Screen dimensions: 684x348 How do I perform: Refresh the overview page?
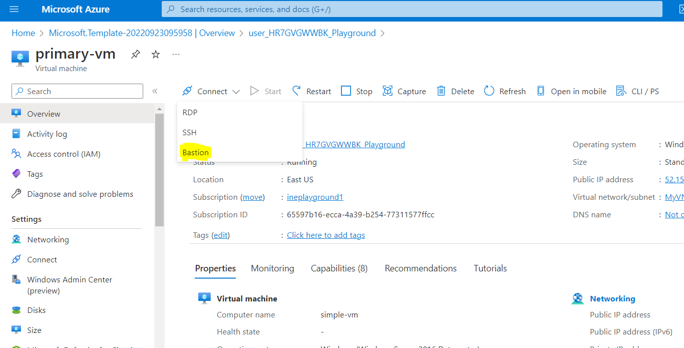(x=505, y=91)
